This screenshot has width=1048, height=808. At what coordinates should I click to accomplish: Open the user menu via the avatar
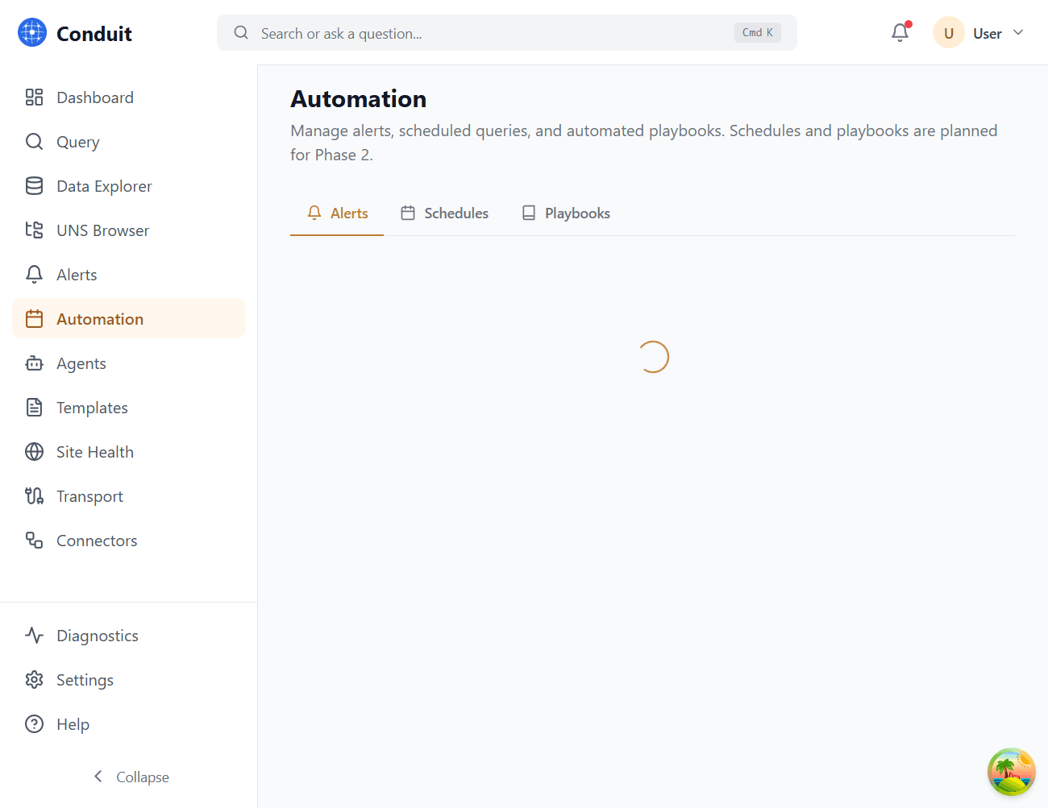coord(948,33)
